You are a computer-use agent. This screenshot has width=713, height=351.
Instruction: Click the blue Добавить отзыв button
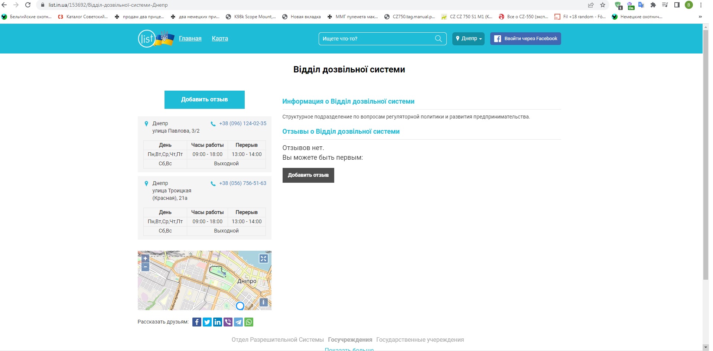tap(204, 100)
